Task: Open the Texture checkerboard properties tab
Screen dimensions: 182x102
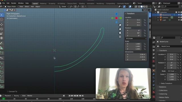Action: pos(154,97)
